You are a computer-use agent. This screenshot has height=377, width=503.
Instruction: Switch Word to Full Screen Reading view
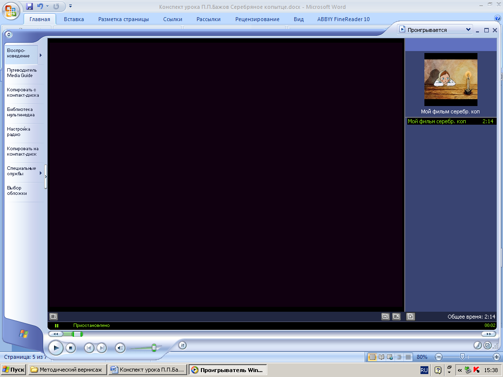pos(381,357)
